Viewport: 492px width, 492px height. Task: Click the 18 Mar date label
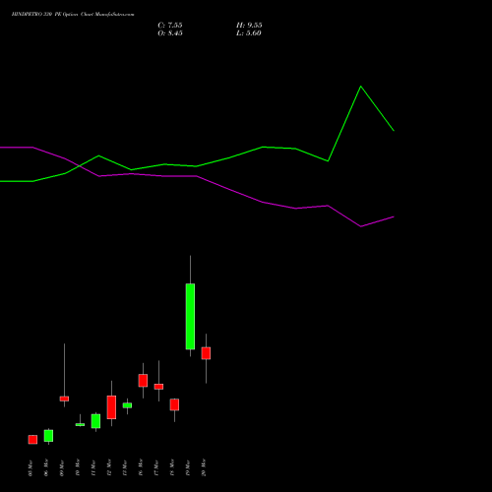(172, 467)
